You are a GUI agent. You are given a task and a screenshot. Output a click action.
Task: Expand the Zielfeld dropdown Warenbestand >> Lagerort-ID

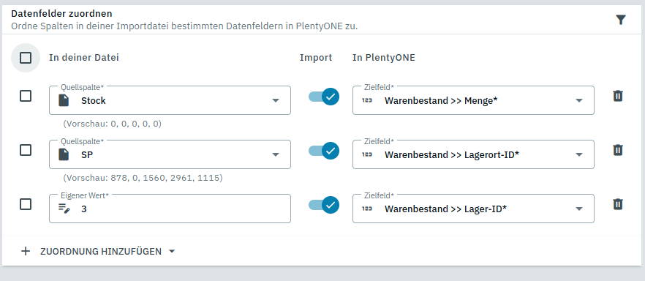click(473, 154)
